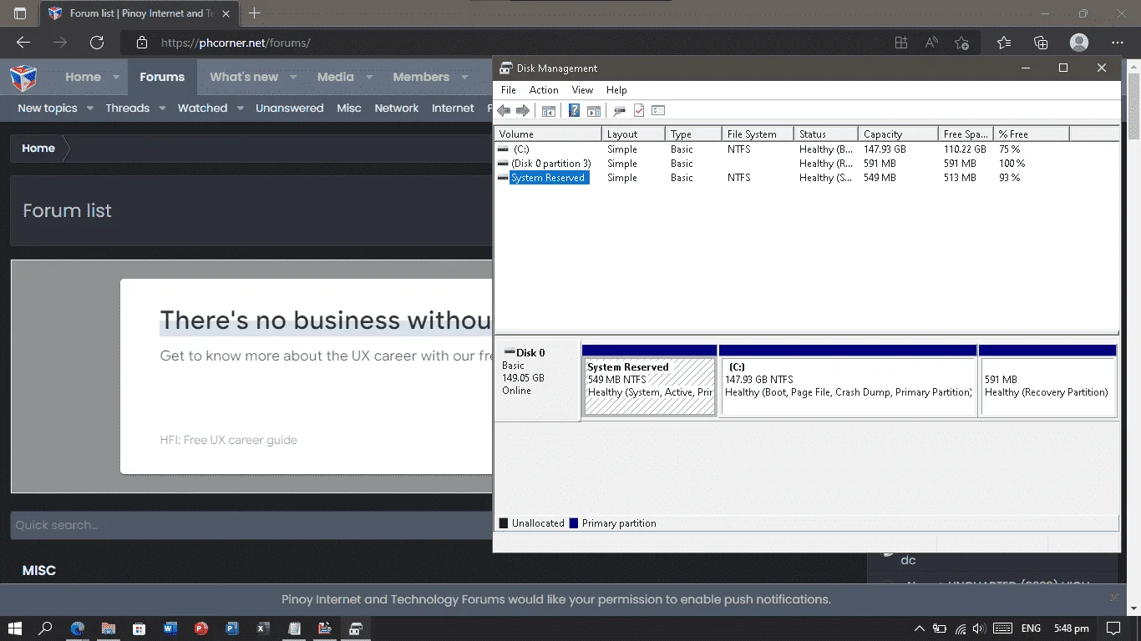Expand the Media dropdown arrow
The height and width of the screenshot is (641, 1141).
click(369, 78)
